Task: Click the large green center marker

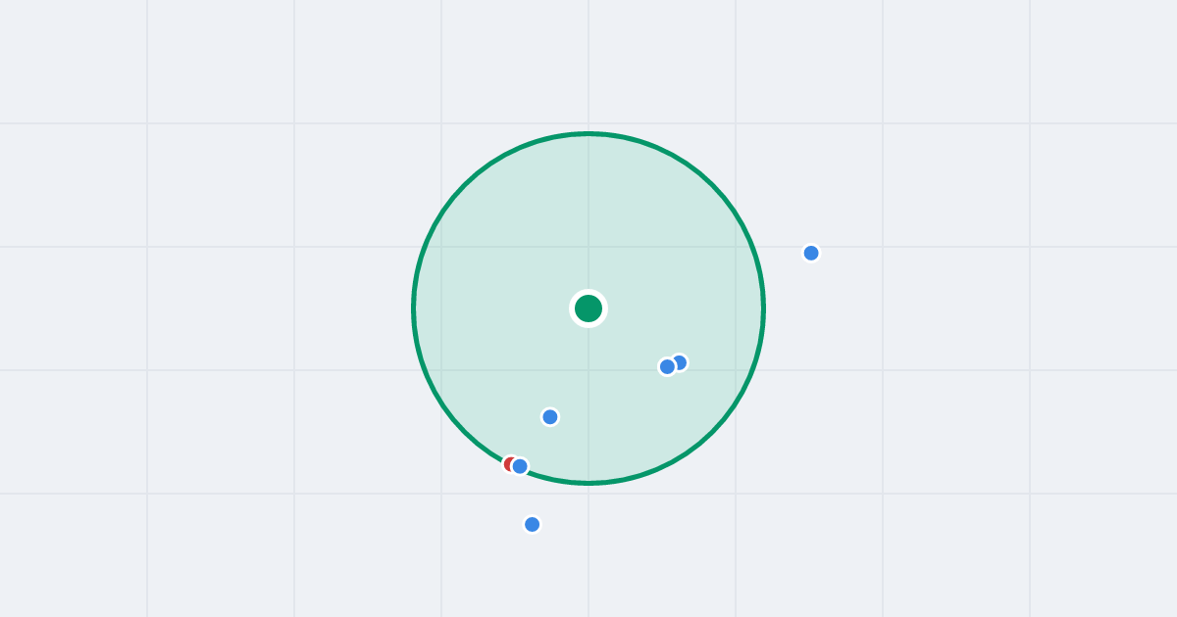Action: tap(588, 308)
